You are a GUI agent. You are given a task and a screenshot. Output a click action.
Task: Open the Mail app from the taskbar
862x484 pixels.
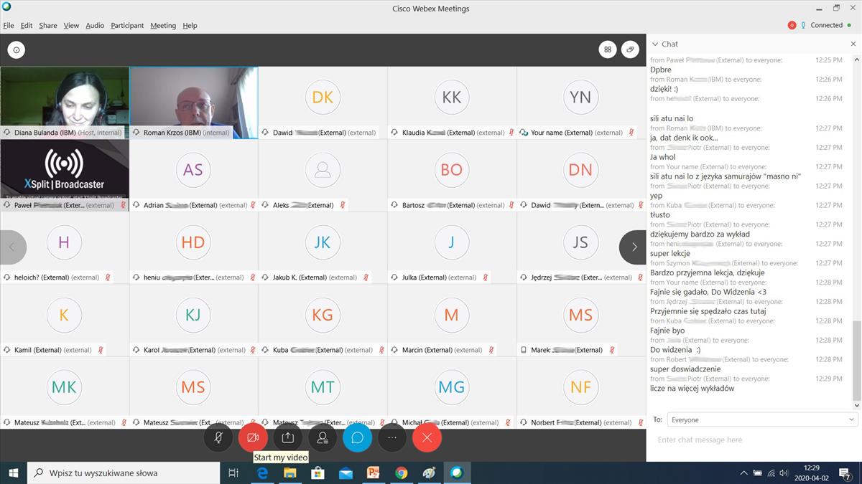[x=346, y=473]
